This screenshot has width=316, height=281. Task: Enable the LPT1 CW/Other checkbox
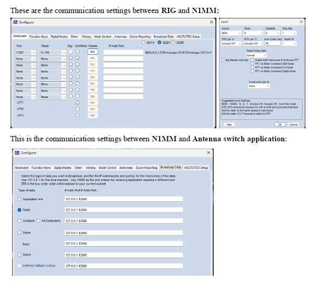coord(77,103)
